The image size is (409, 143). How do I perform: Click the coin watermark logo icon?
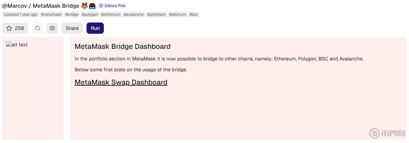[375, 133]
